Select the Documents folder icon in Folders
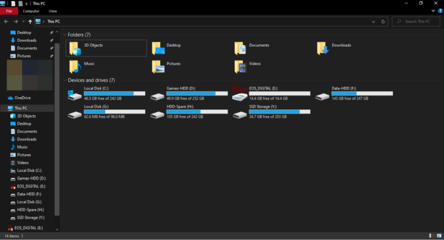This screenshot has height=240, width=444. [240, 49]
